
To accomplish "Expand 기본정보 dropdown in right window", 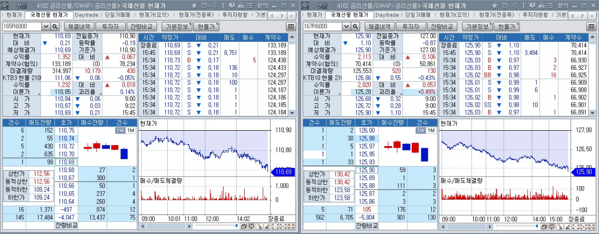I will coord(478,26).
